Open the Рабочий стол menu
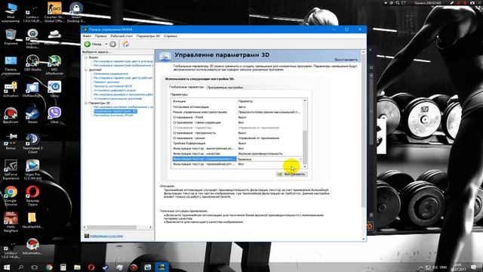 (122, 36)
